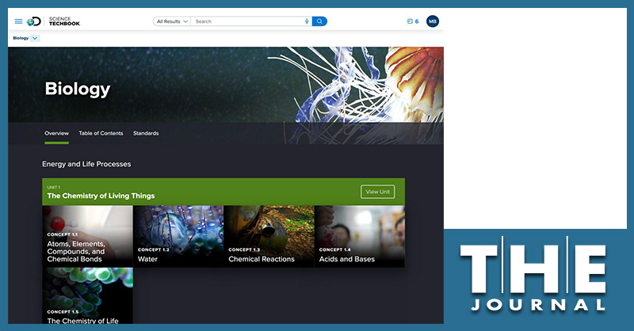Open the hamburger navigation menu
This screenshot has height=331, width=634.
(x=18, y=21)
